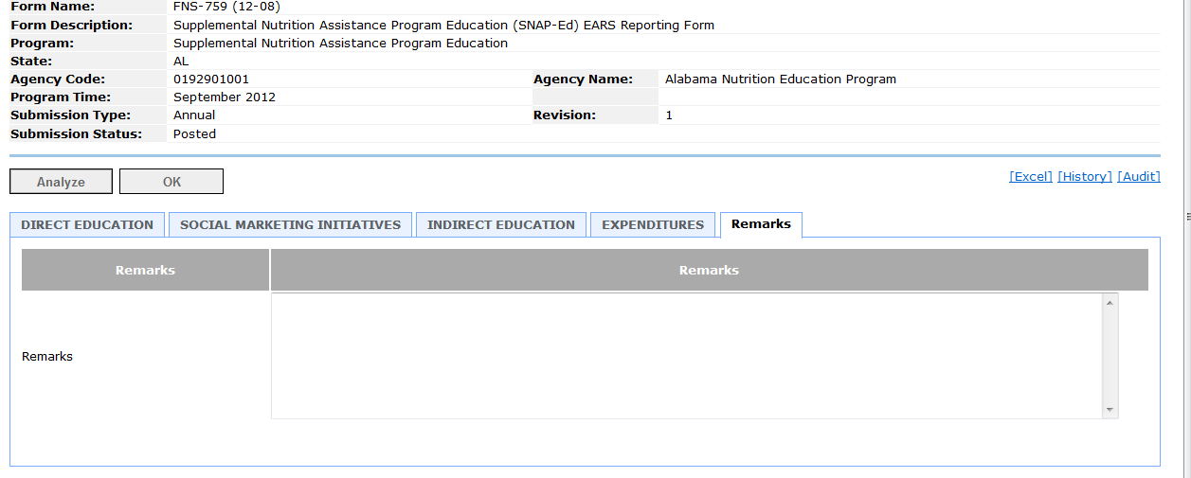Click the pane splitter handle at right edge
The image size is (1191, 478).
pos(1187,217)
